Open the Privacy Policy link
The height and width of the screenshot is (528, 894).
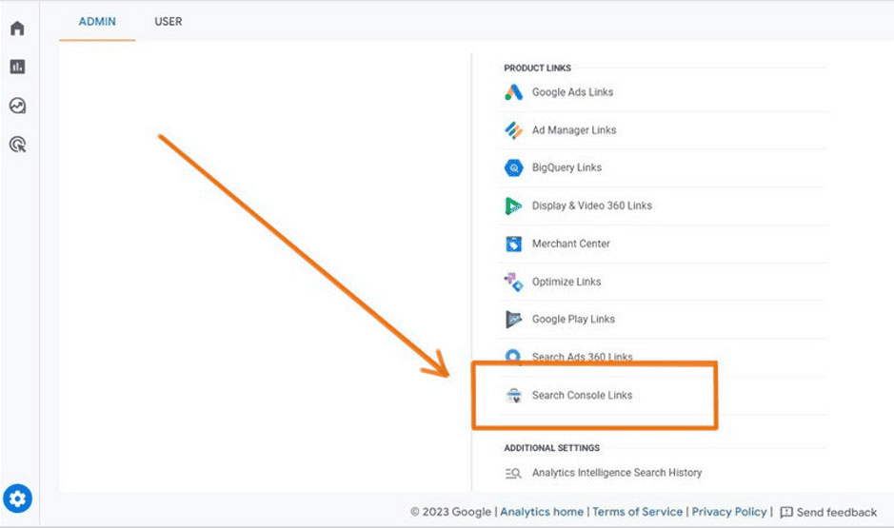(729, 512)
